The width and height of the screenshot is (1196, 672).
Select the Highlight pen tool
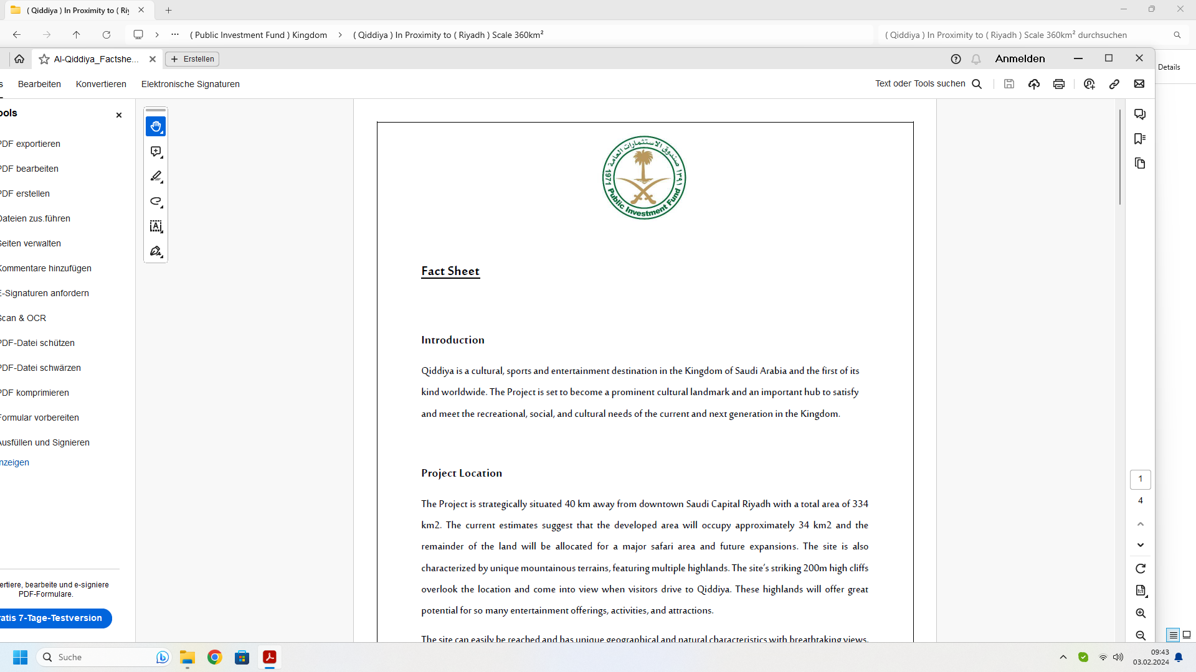[x=156, y=177]
